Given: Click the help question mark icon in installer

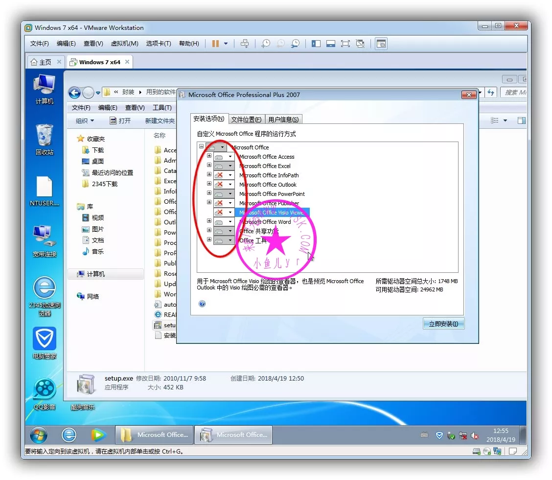Looking at the screenshot, I should coord(202,304).
